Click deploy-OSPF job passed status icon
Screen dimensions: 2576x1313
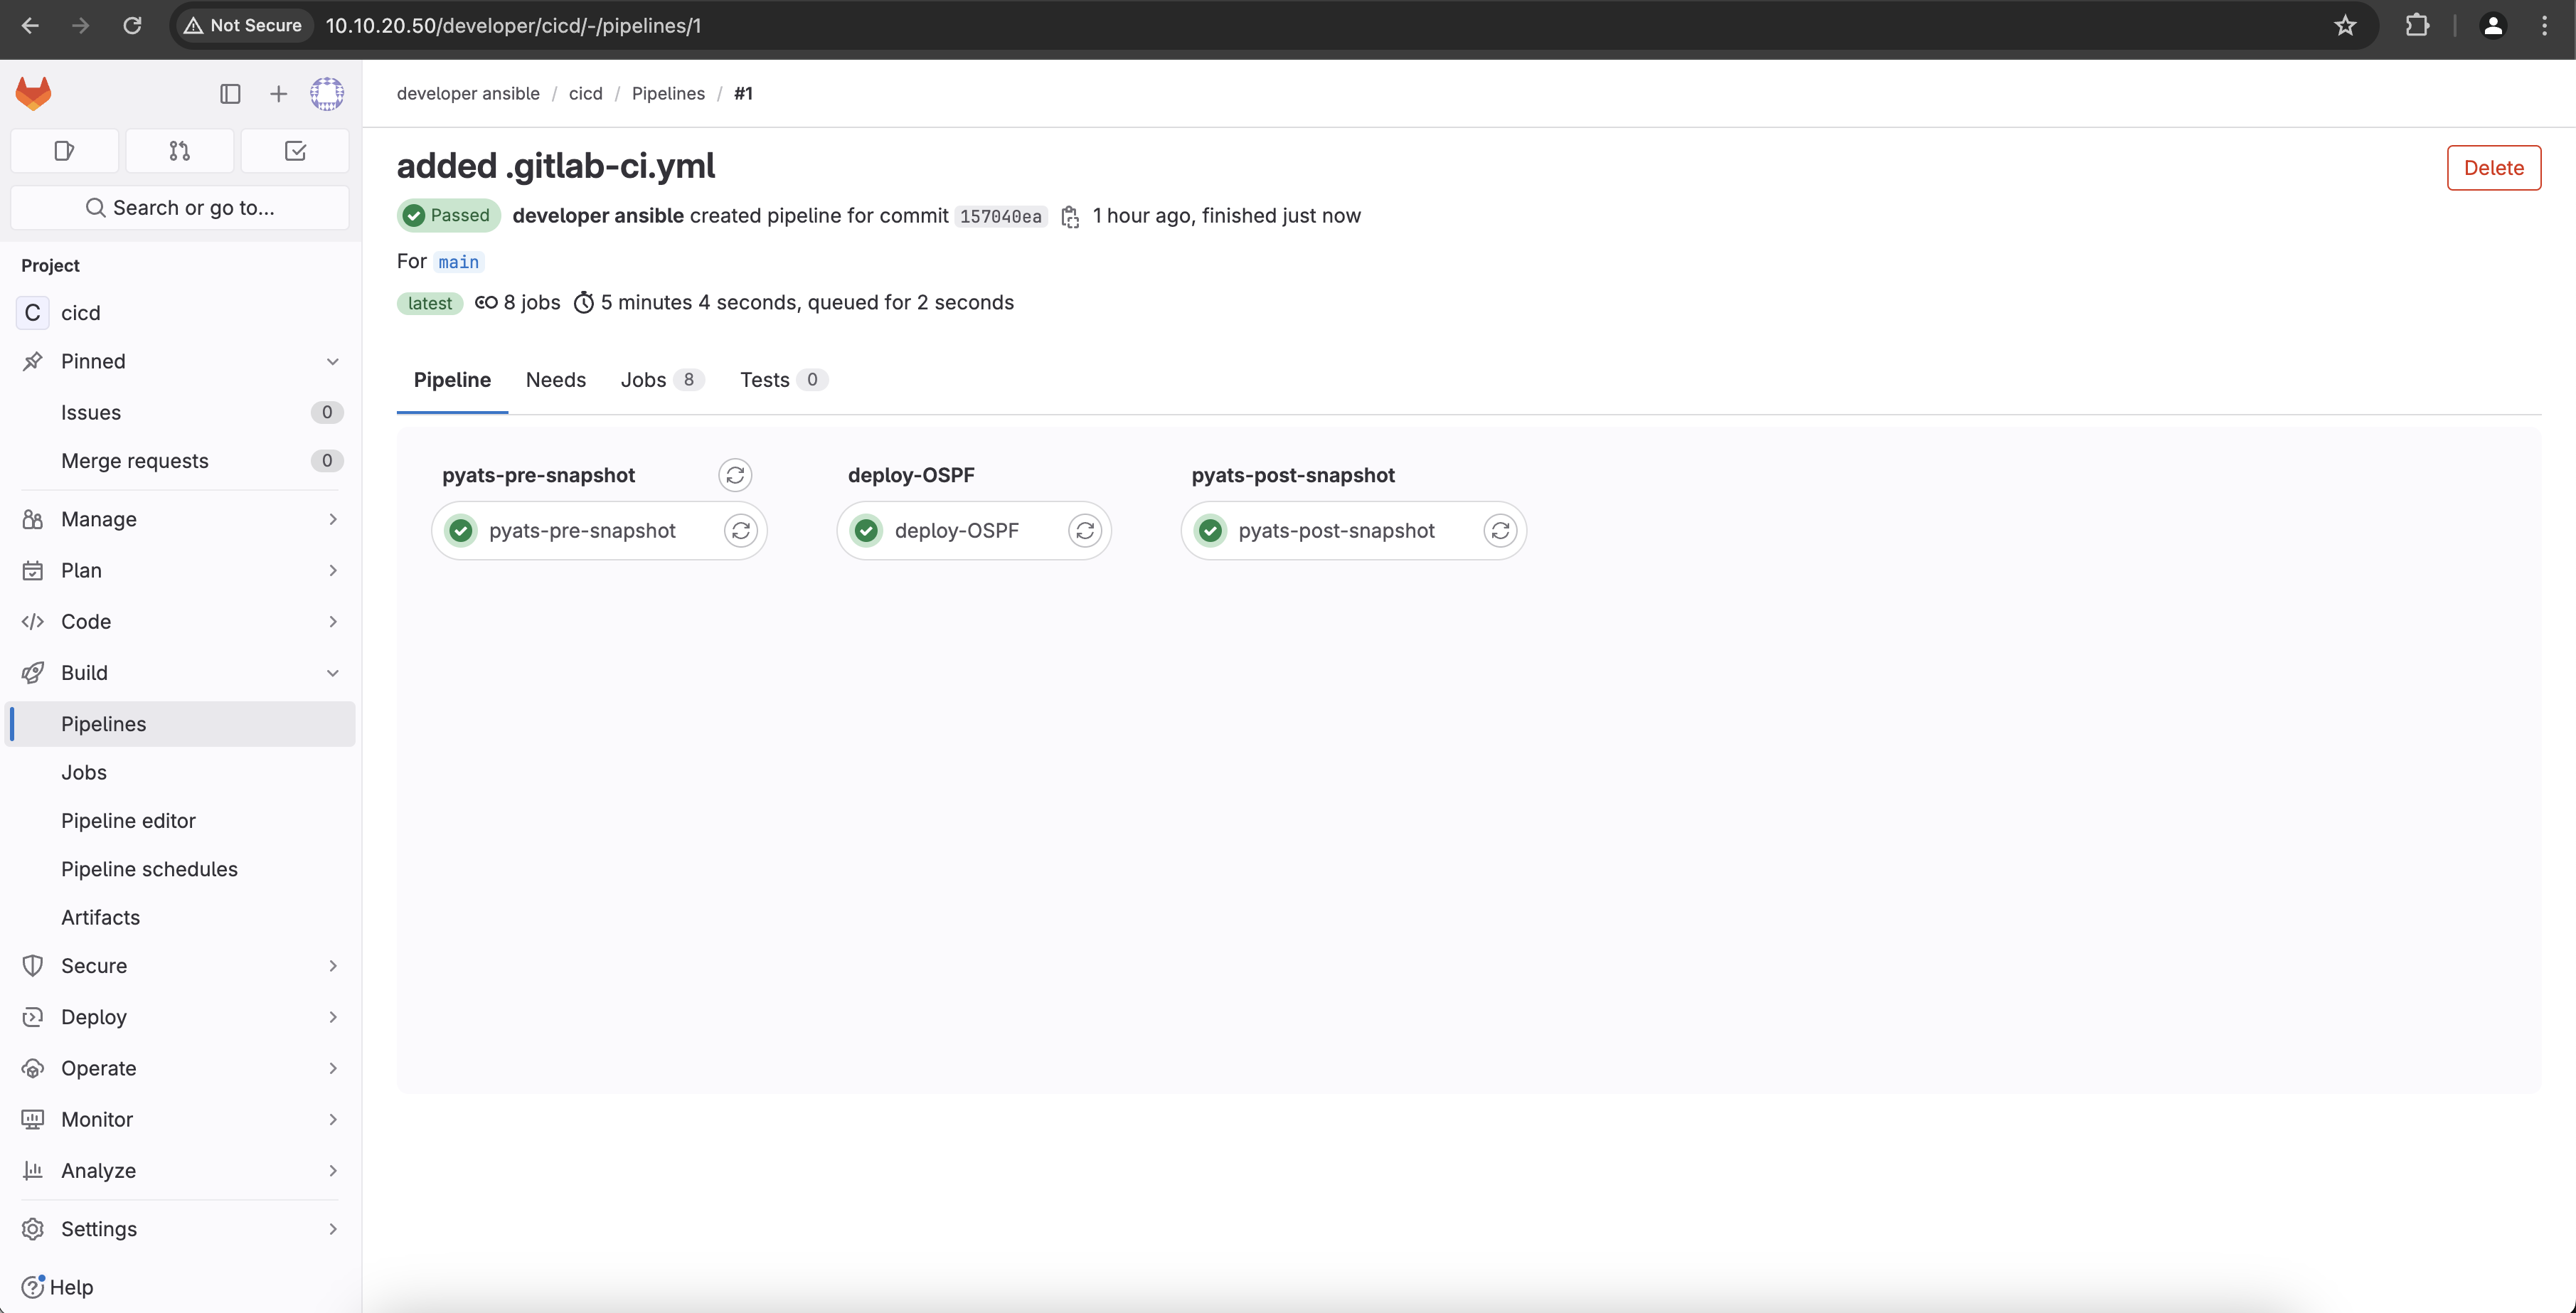[x=866, y=531]
